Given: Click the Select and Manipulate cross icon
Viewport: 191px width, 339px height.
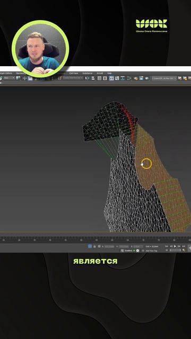Looking at the screenshot, I should point(25,78).
